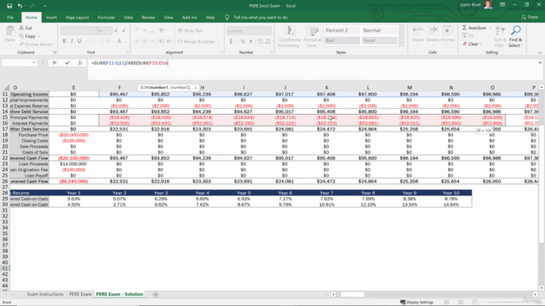This screenshot has width=545, height=306.
Task: Switch to the Insert ribbon tab
Action: (51, 17)
